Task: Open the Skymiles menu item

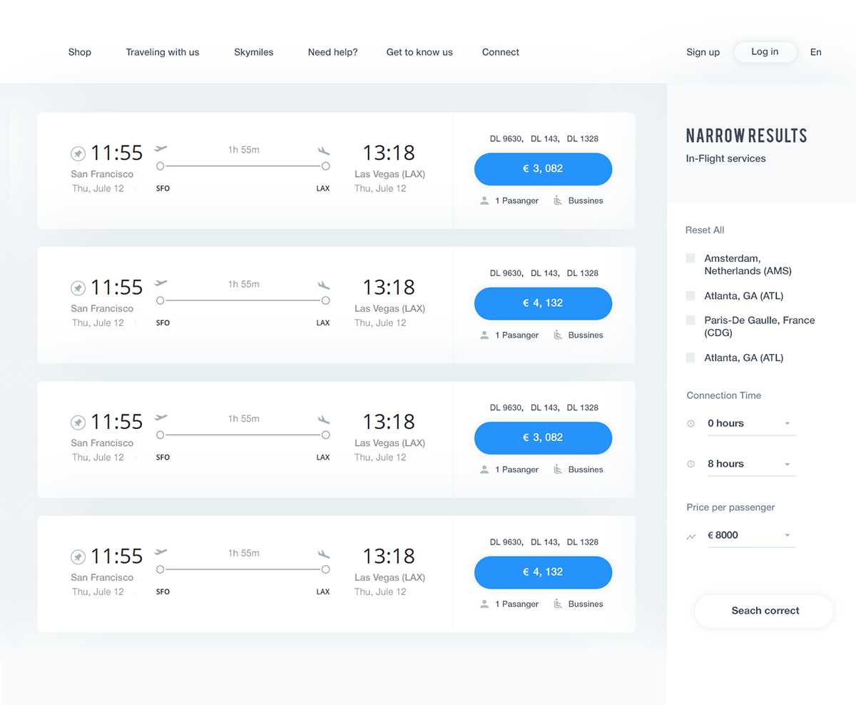Action: [253, 52]
